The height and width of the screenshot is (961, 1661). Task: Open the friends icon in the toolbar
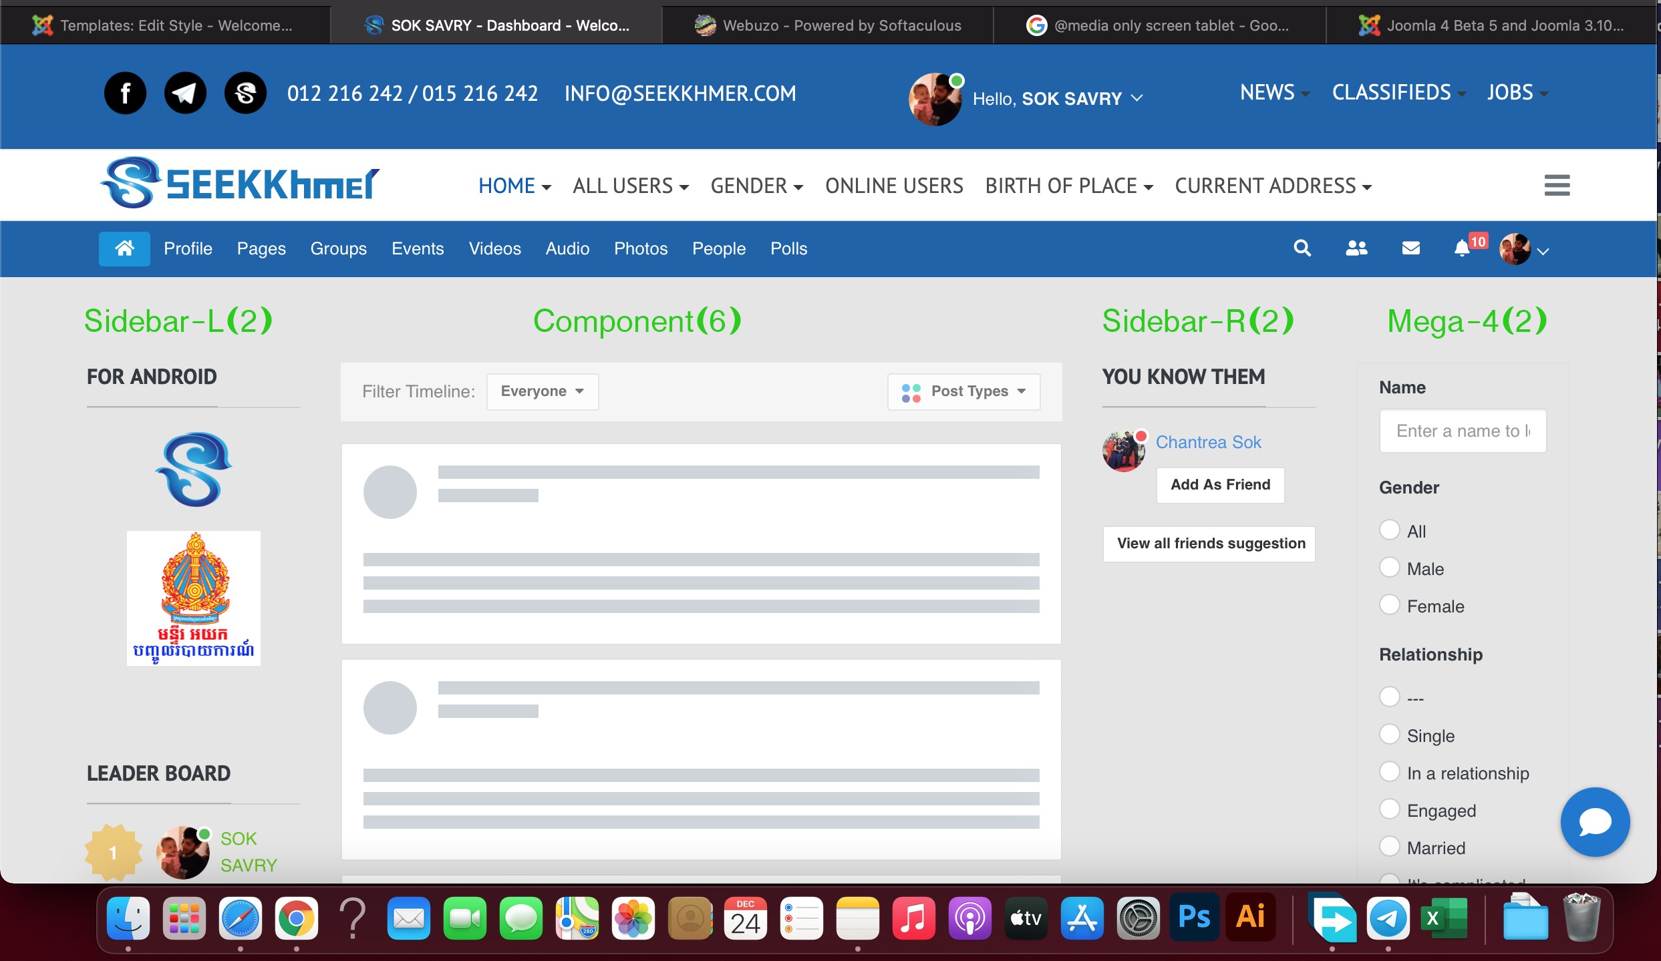pos(1356,248)
